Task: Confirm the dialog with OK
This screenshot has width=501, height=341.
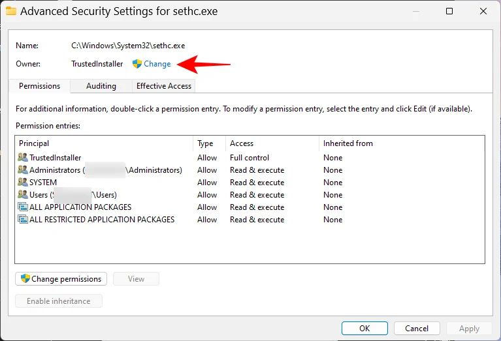Action: pos(364,328)
